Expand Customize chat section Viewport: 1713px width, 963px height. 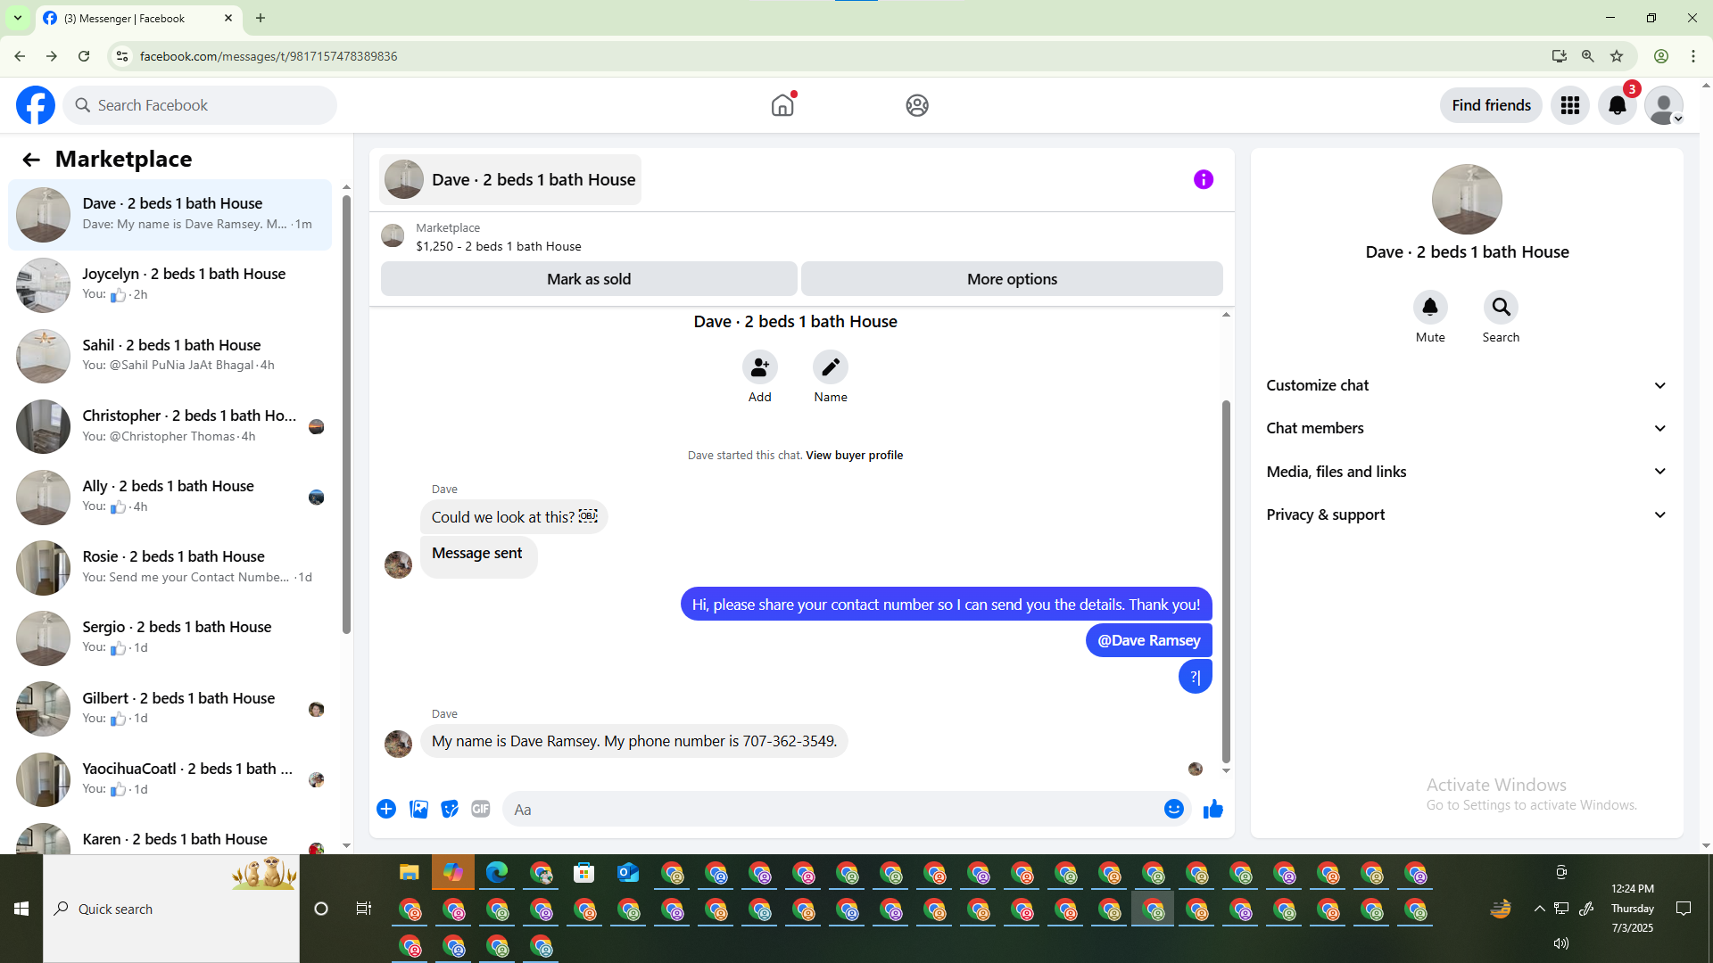coord(1466,386)
